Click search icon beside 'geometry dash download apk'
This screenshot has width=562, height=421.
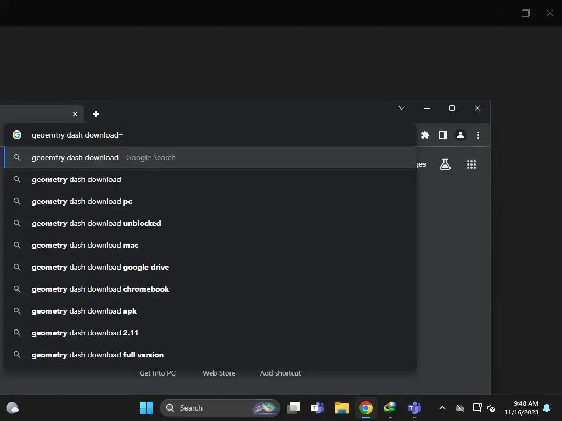point(17,311)
